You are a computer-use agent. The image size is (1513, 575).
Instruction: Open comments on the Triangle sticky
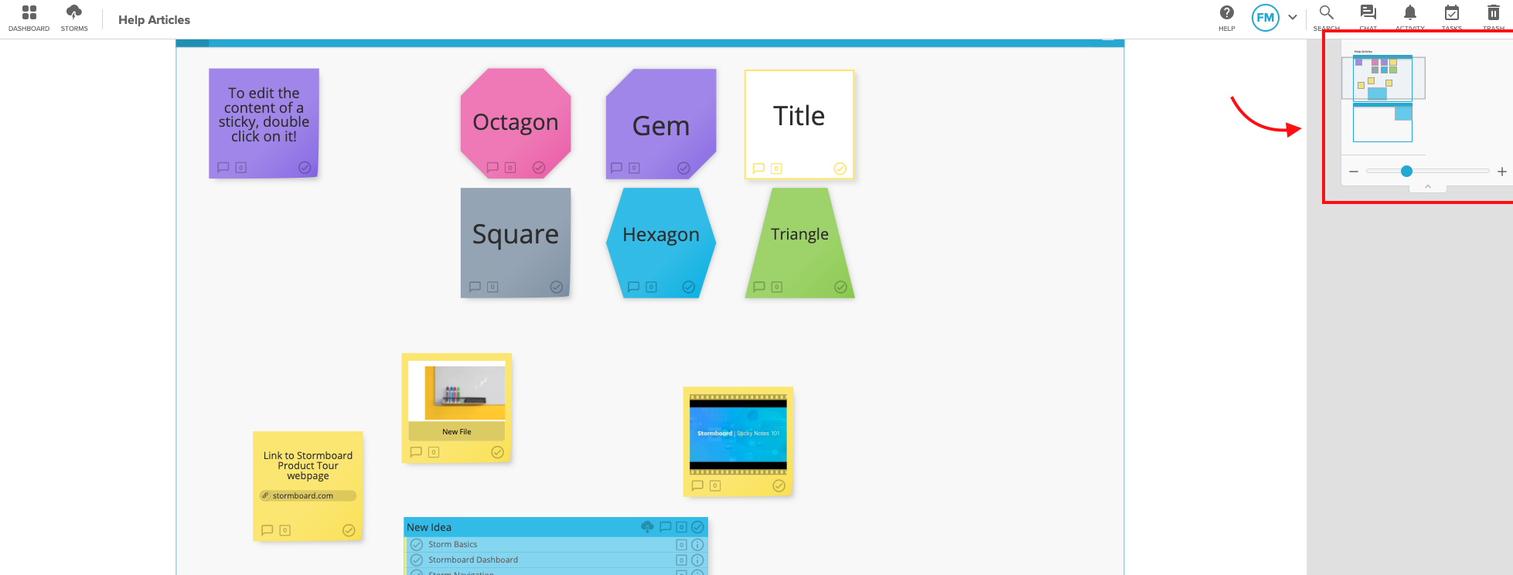coord(759,287)
